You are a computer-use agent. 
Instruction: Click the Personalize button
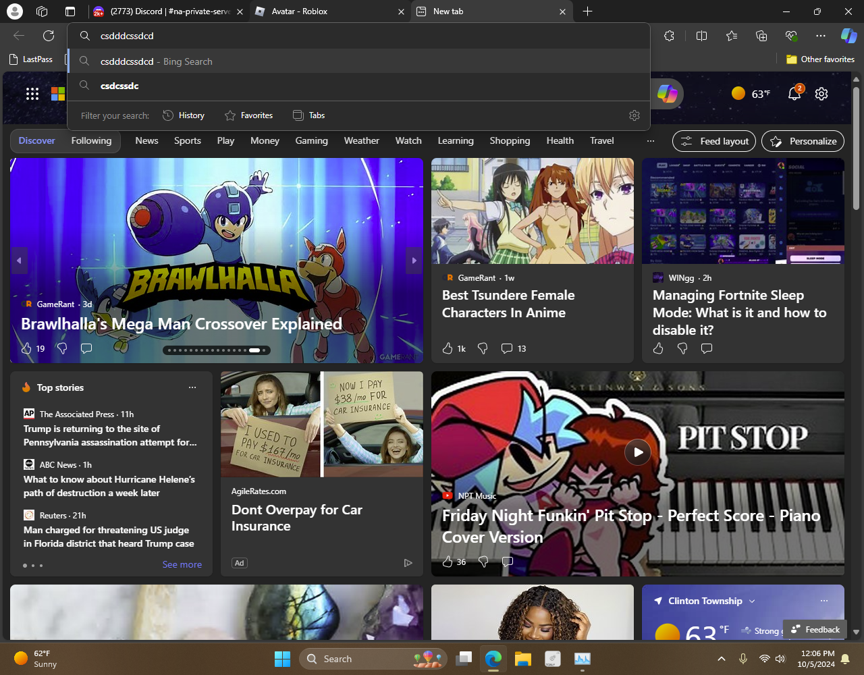point(803,141)
